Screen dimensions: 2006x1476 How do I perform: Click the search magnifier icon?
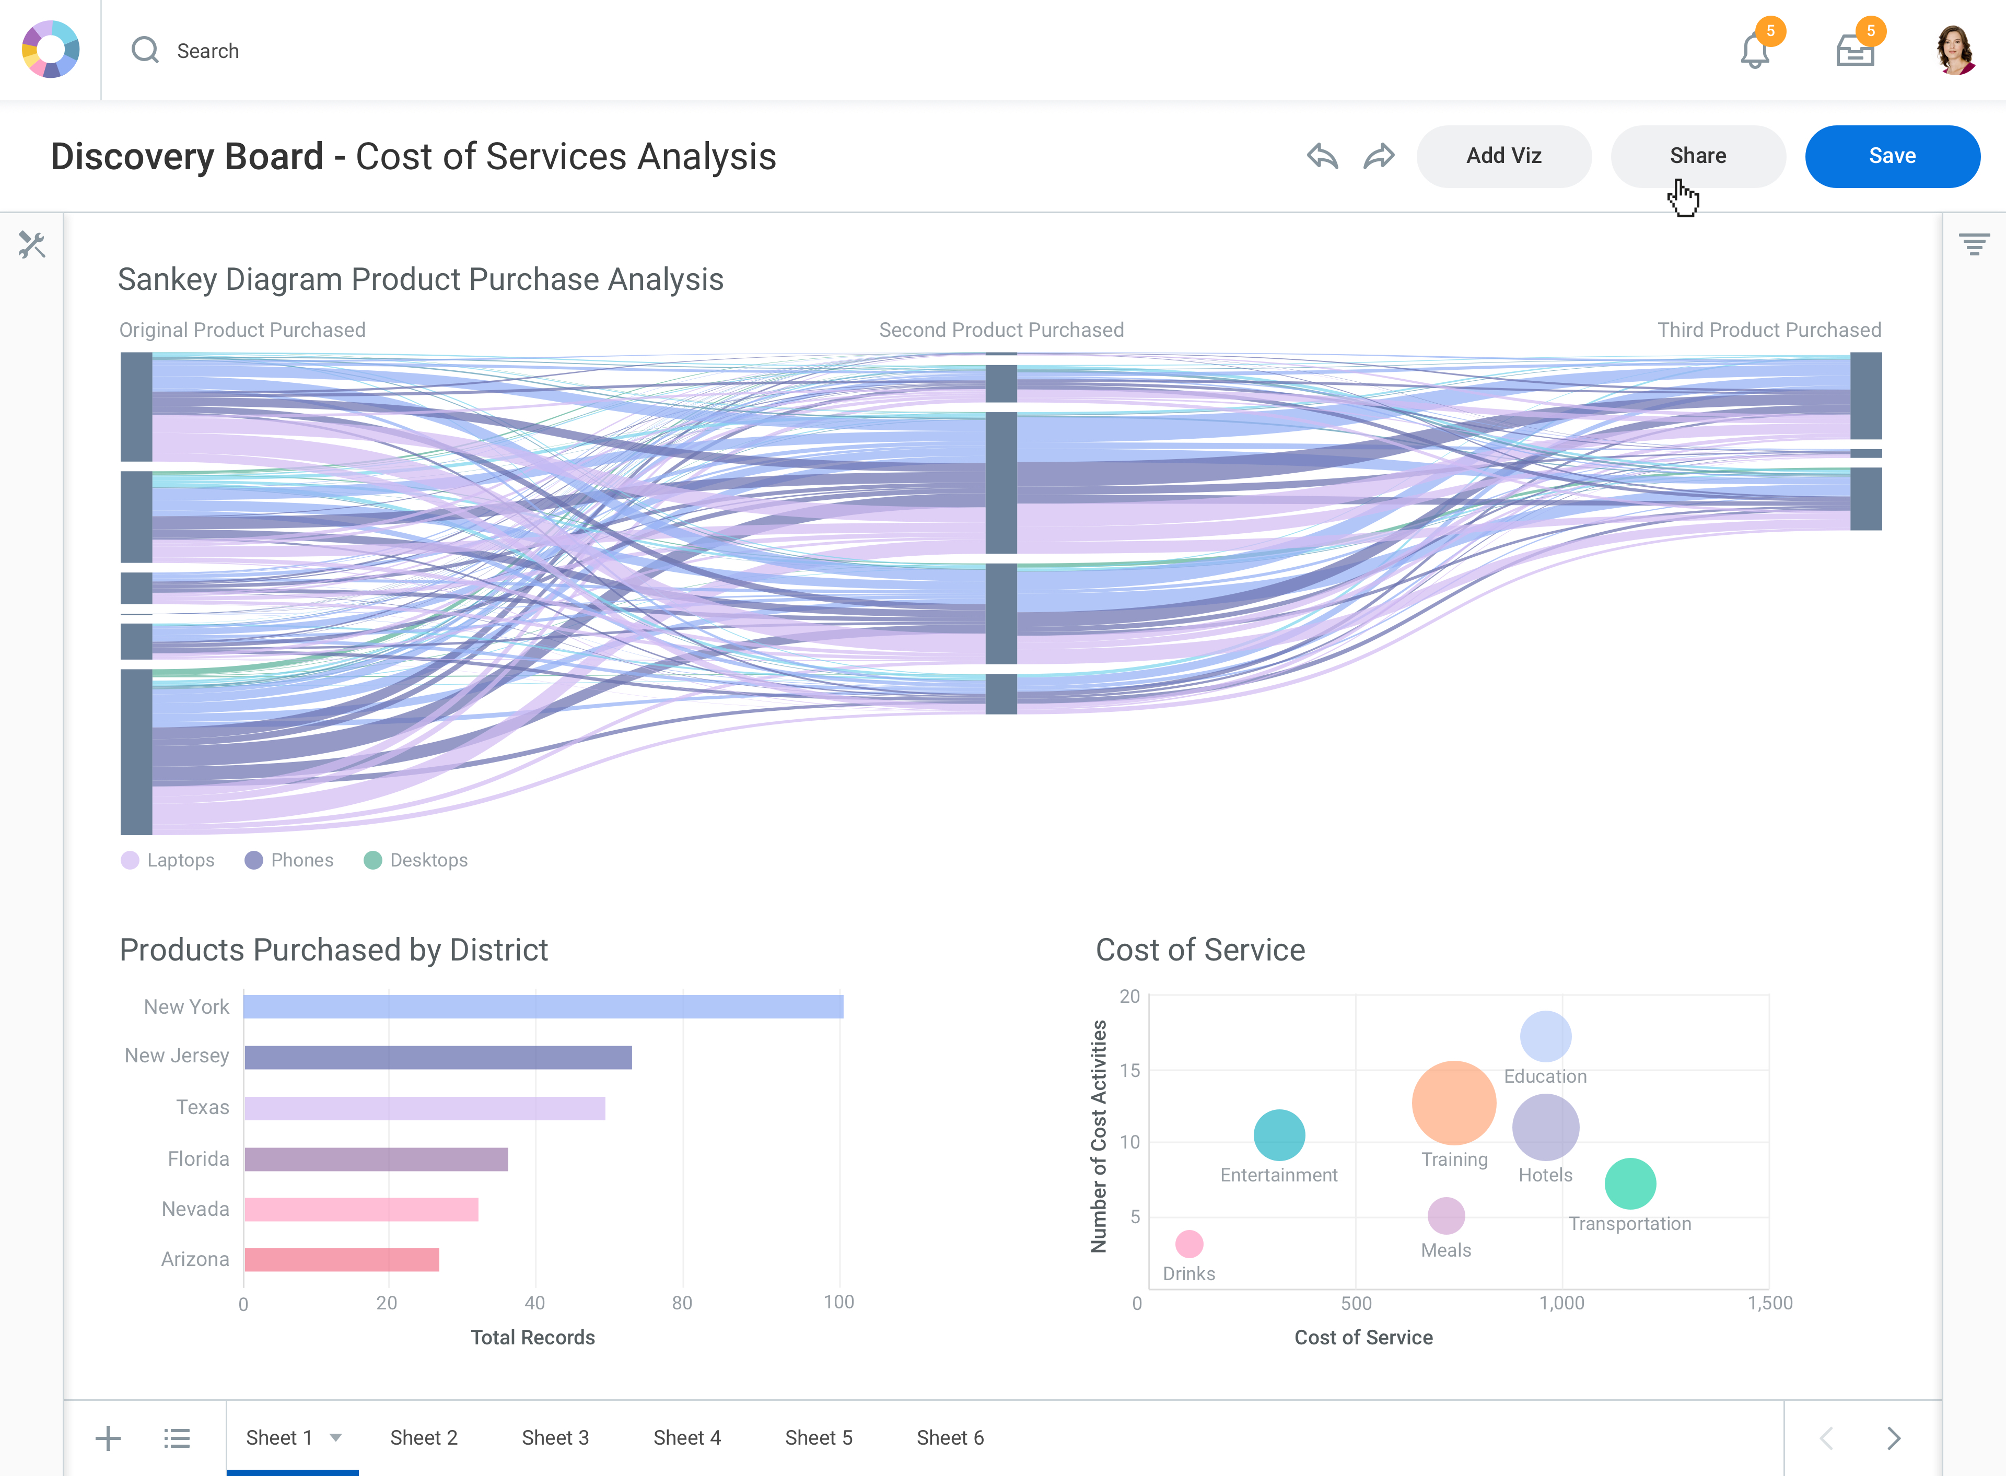[145, 50]
